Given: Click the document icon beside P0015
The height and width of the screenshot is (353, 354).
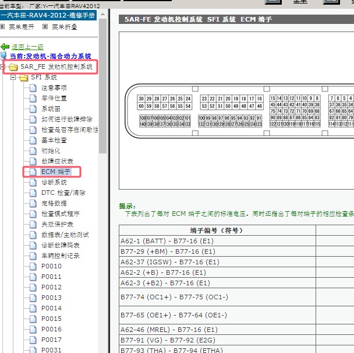Looking at the screenshot, I should click(33, 319).
